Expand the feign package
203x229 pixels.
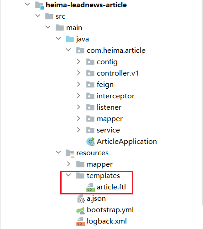click(78, 84)
